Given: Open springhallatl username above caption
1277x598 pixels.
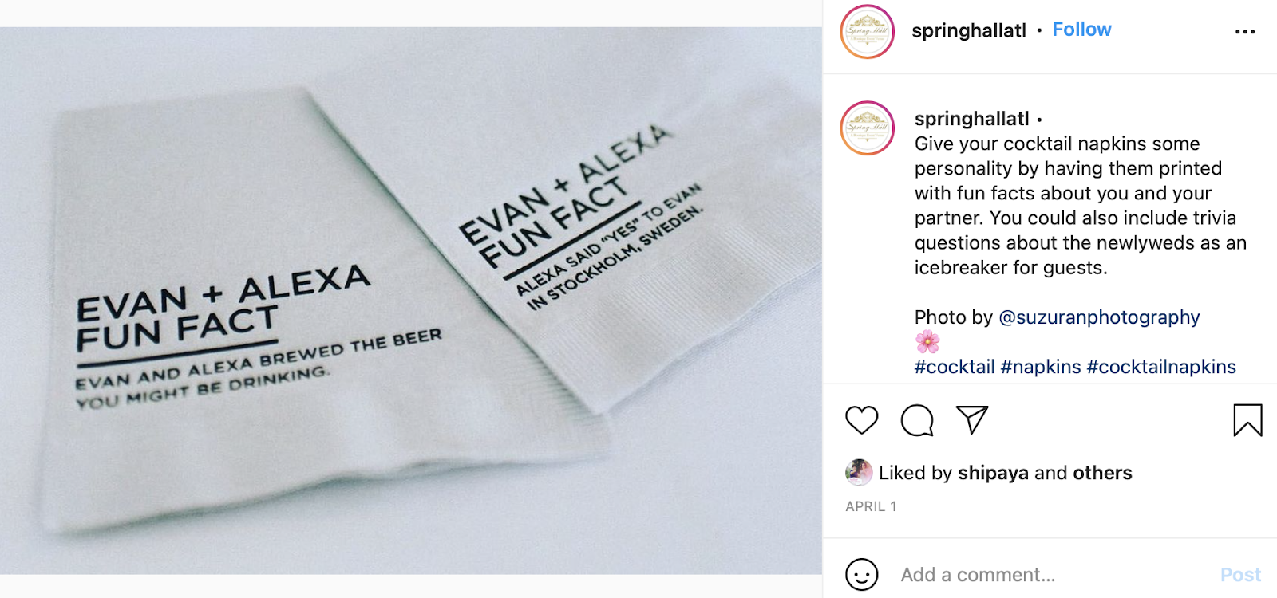Looking at the screenshot, I should (x=972, y=119).
